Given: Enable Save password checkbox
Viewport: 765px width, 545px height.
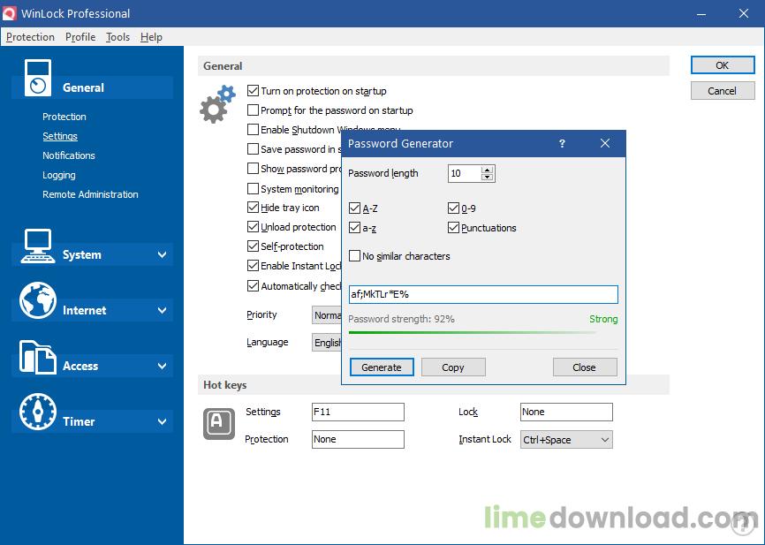Looking at the screenshot, I should pos(253,148).
